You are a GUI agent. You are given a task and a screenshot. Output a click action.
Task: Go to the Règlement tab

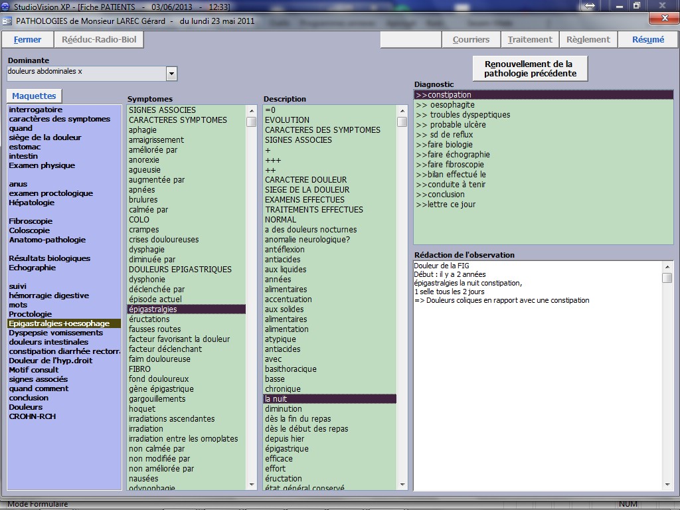coord(588,40)
